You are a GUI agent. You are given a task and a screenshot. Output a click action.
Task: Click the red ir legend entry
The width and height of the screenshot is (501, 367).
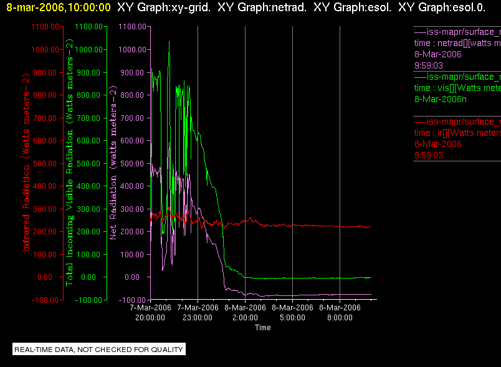457,138
